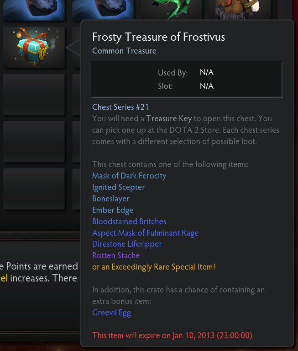This screenshot has width=298, height=351.
Task: Click the Ember Edge item name
Action: coord(113,210)
